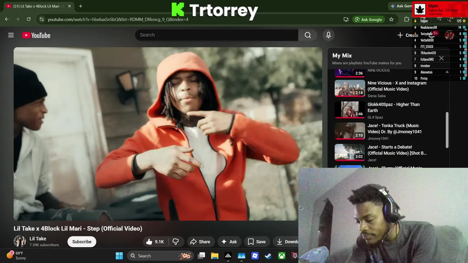Viewport: 468px width, 263px height.
Task: Click the YouTube search box
Action: pos(217,35)
